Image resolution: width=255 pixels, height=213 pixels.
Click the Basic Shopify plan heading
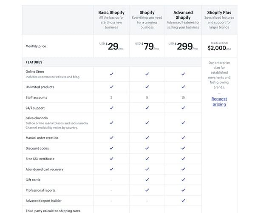coord(111,13)
